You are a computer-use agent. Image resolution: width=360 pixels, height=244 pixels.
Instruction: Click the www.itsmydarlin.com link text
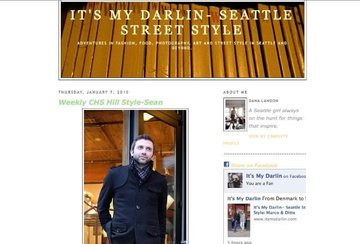pyautogui.click(x=275, y=219)
